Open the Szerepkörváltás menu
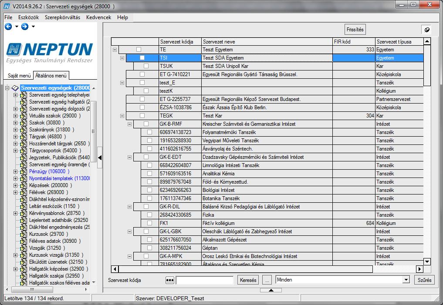443x305 pixels. 62,17
